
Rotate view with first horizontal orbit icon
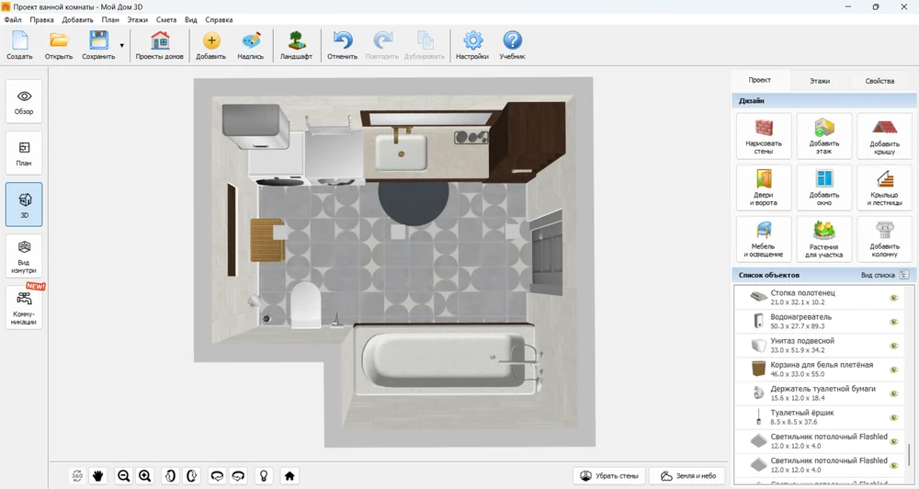tap(217, 475)
